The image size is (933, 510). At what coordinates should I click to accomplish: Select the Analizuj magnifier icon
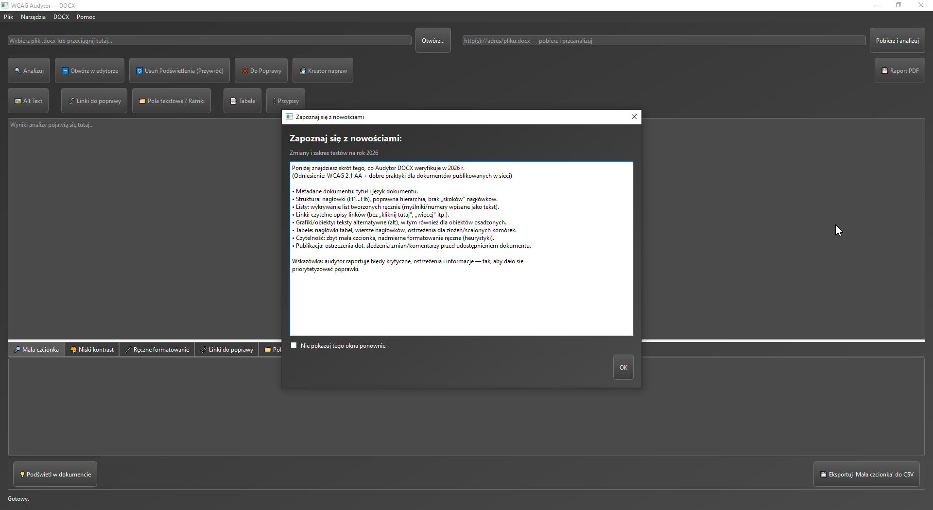pyautogui.click(x=17, y=70)
